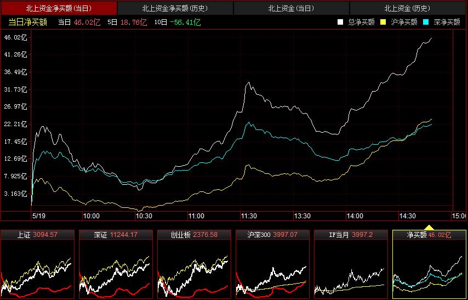Toggle the white 总净买额 legend box
468x300 pixels.
coord(340,22)
